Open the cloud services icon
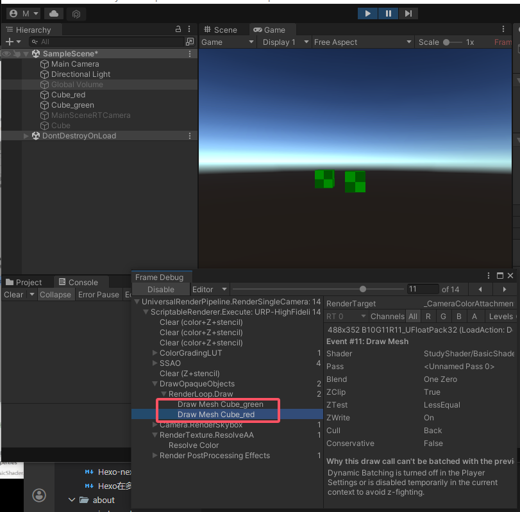 [54, 13]
